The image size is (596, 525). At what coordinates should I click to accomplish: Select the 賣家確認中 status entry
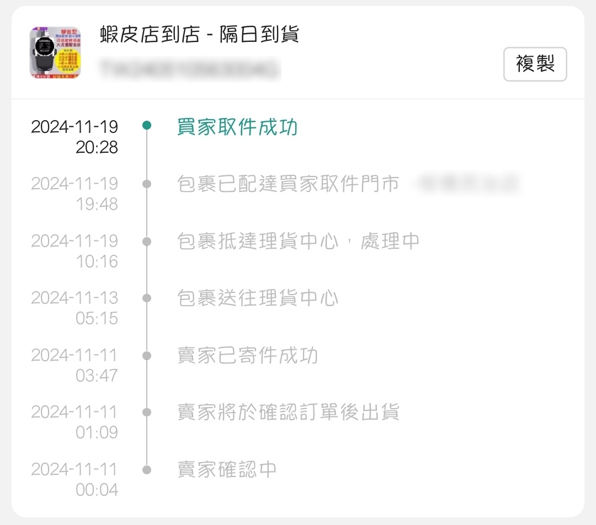[227, 470]
